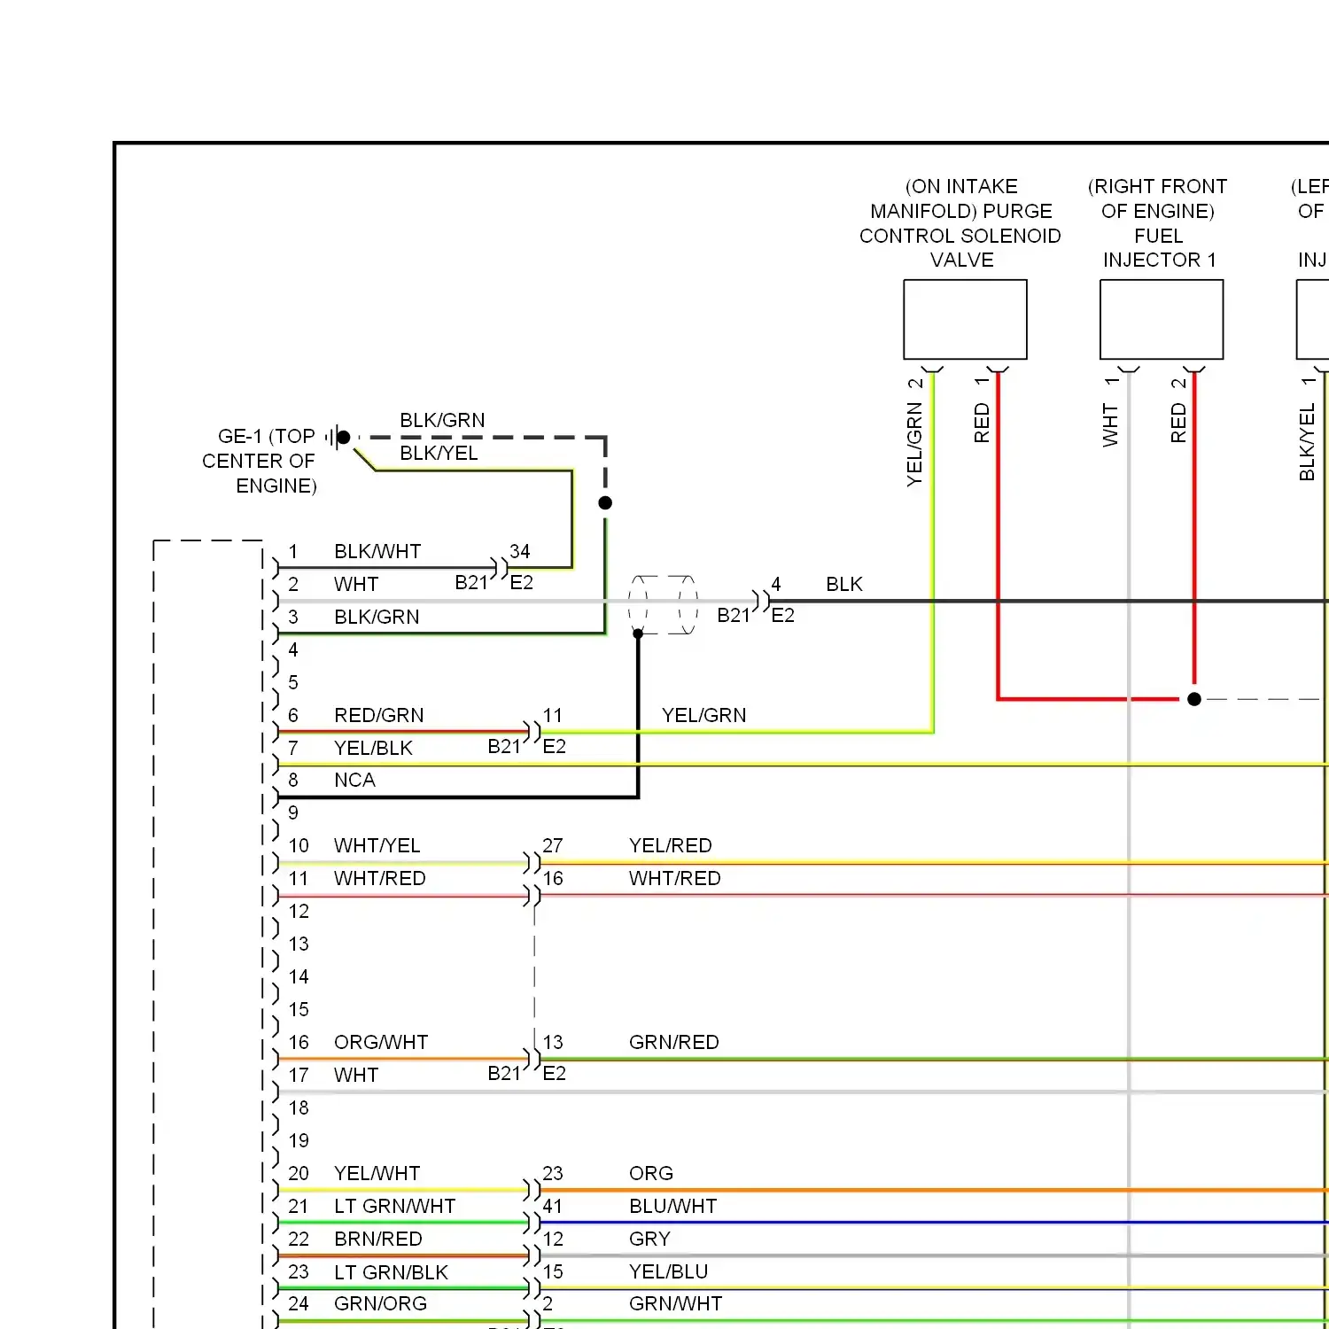Click empty pin number 19 on the left connector
The width and height of the screenshot is (1329, 1329).
click(x=299, y=1140)
